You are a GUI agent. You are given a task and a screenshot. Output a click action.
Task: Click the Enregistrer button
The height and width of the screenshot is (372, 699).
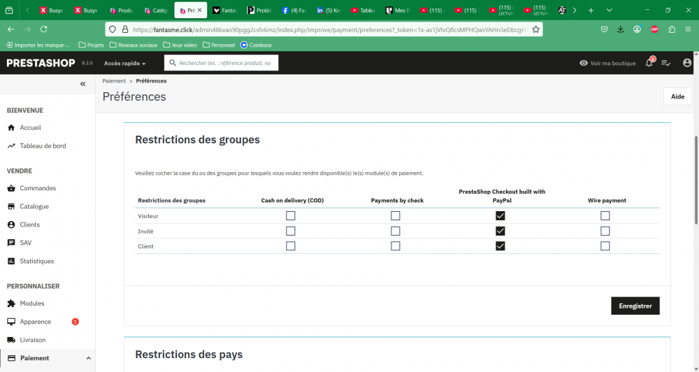click(635, 306)
